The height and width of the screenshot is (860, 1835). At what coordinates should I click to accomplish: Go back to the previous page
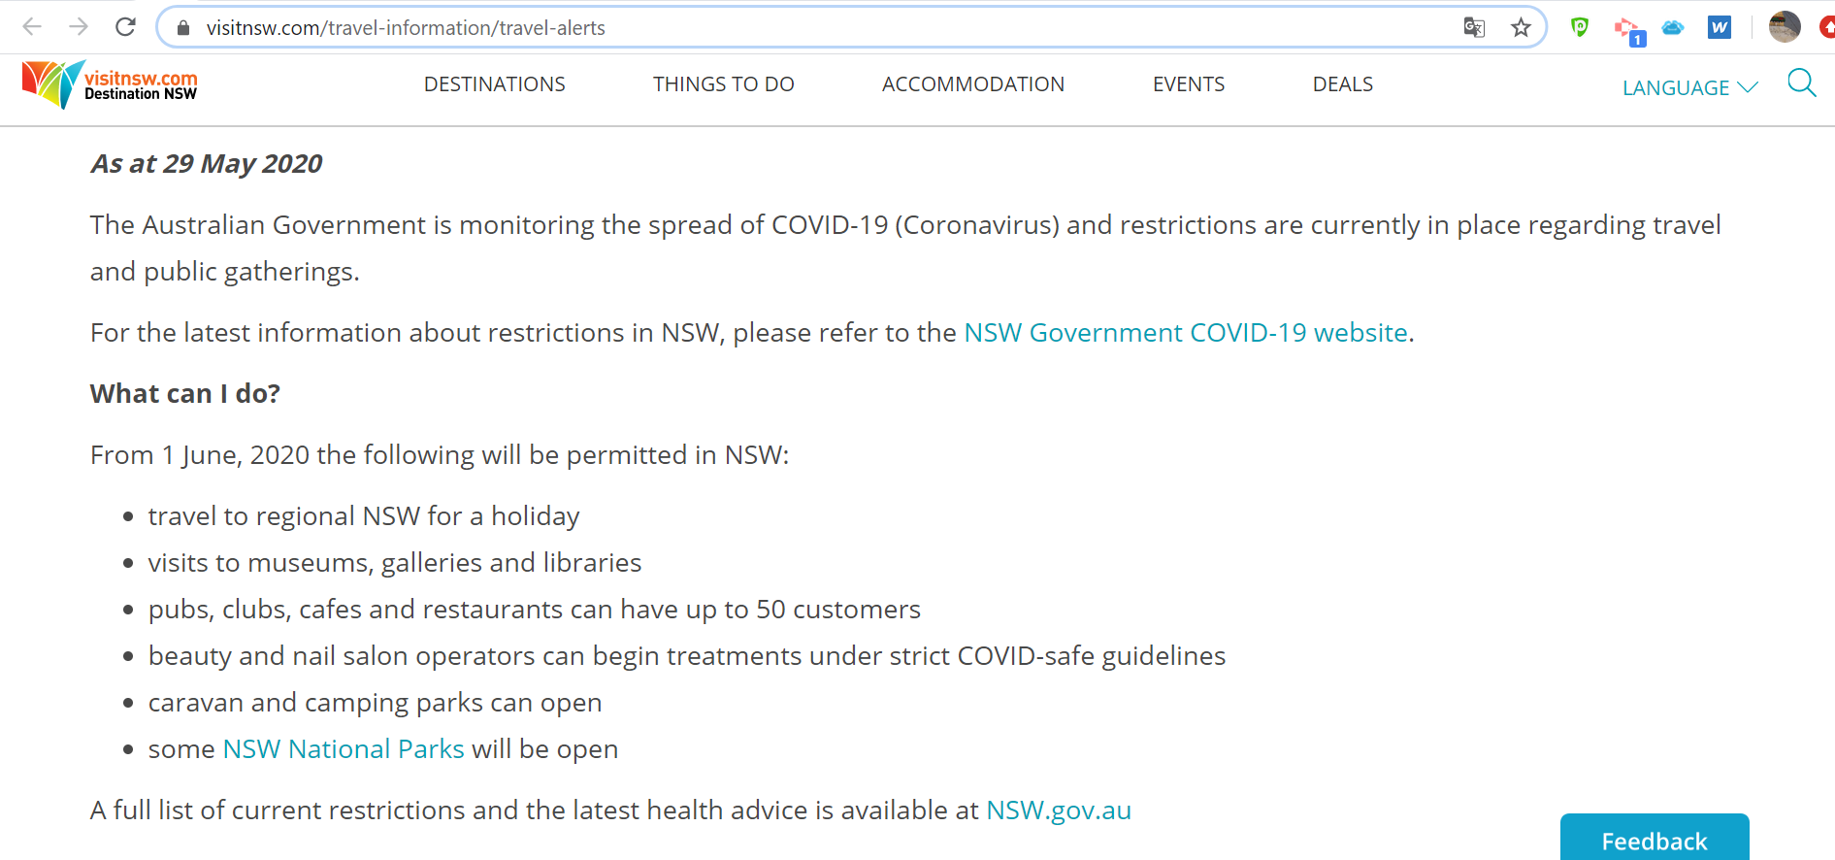(32, 27)
